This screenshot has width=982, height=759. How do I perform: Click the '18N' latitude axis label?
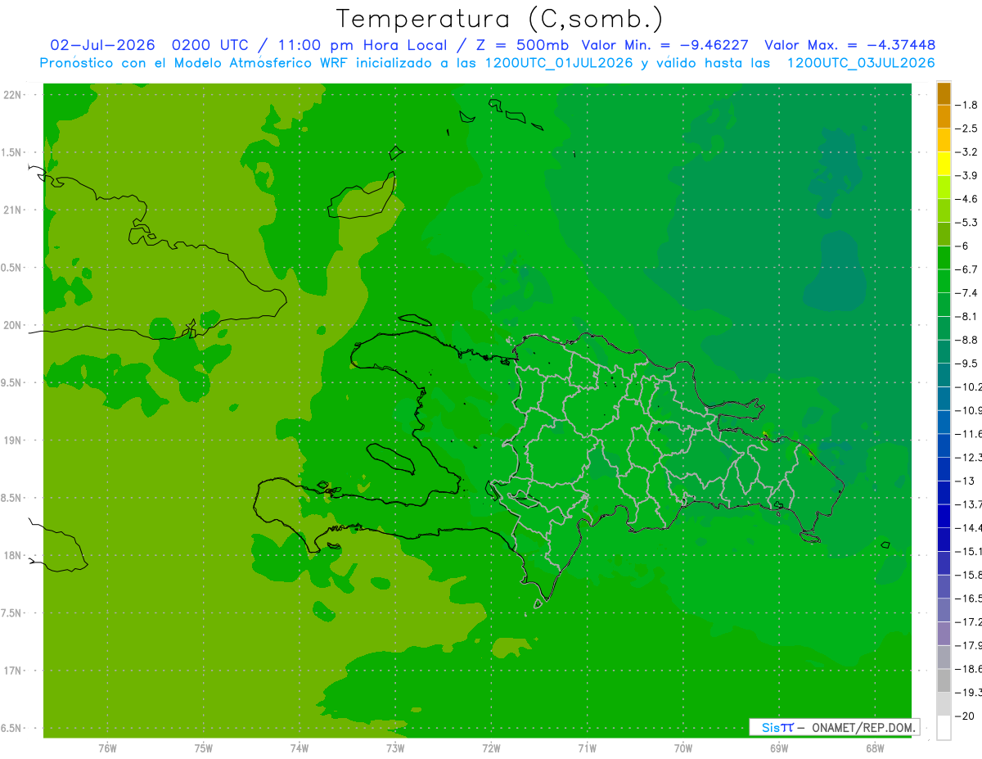coord(13,555)
